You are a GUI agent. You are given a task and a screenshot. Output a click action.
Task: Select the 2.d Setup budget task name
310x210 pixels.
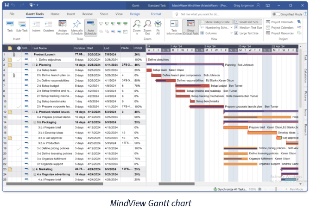pyautogui.click(x=48, y=86)
